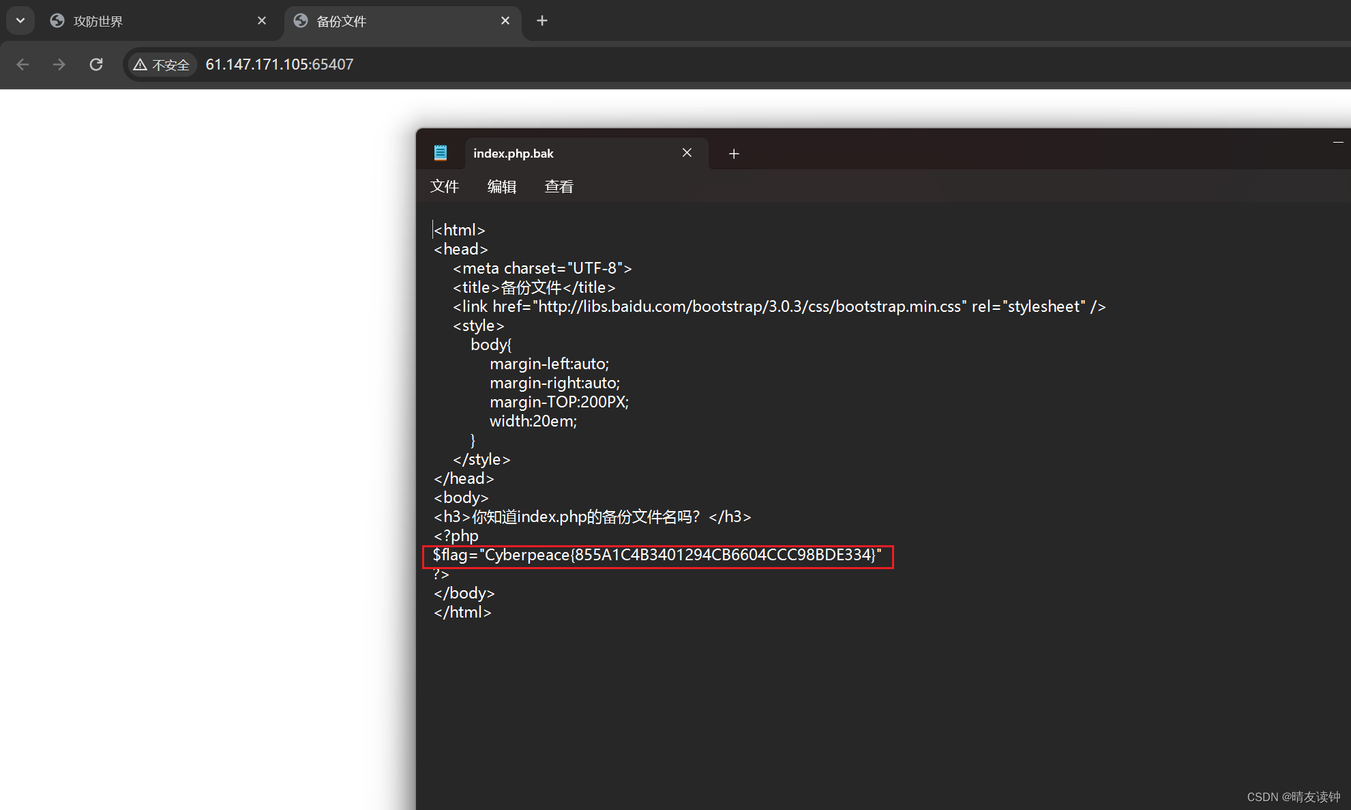This screenshot has width=1351, height=810.
Task: Open the 文件 menu in Notepad
Action: (444, 186)
